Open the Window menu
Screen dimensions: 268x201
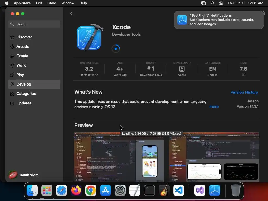coord(68,3)
